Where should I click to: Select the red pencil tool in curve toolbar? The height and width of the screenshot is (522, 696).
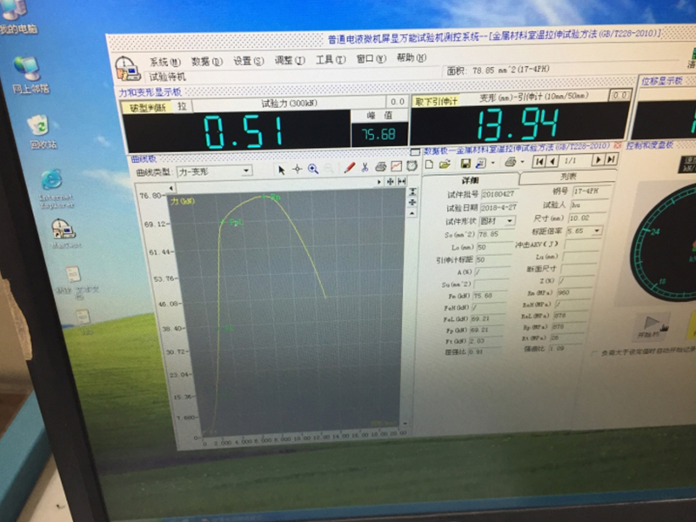tap(349, 168)
